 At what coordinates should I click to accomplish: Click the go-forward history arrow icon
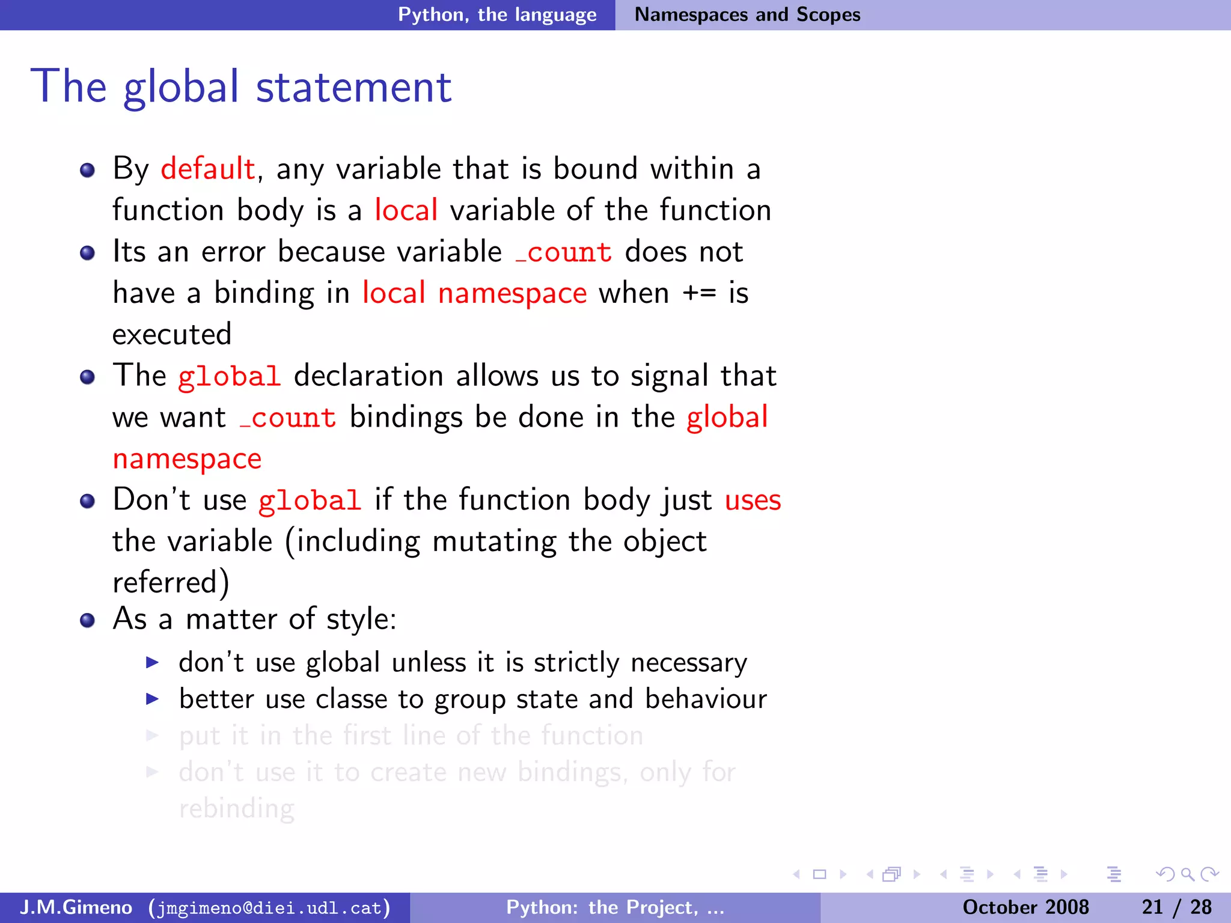[x=1209, y=874]
